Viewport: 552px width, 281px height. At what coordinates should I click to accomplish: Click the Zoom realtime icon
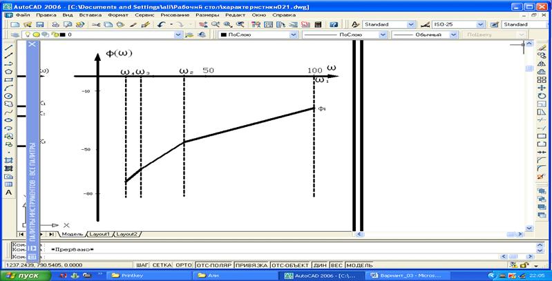pyautogui.click(x=215, y=25)
